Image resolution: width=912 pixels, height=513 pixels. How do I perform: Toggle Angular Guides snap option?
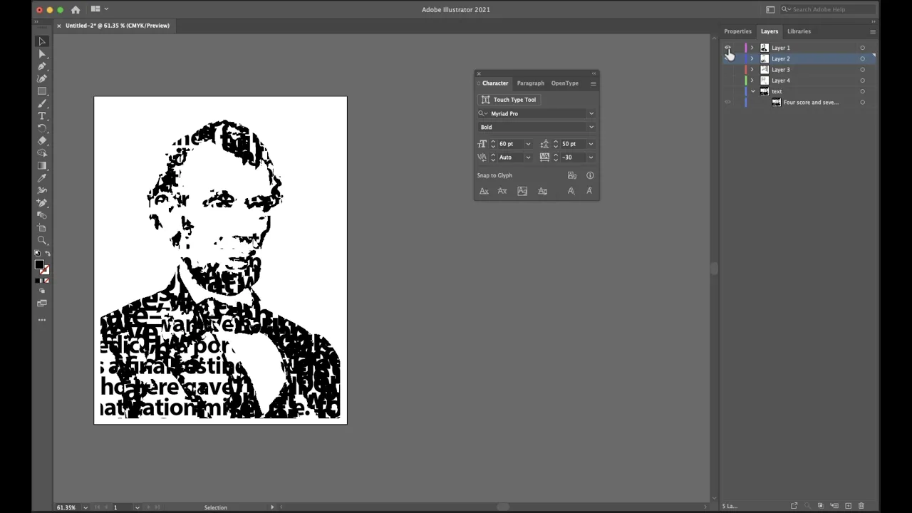click(x=571, y=191)
